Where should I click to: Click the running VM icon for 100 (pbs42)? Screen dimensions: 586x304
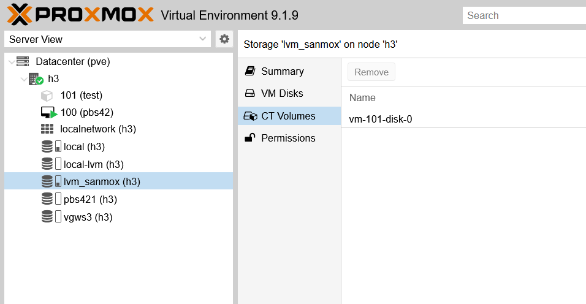pos(48,112)
